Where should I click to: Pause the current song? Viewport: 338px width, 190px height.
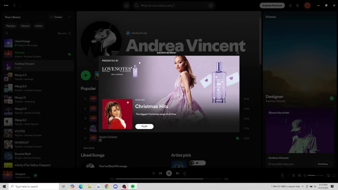click(x=169, y=173)
